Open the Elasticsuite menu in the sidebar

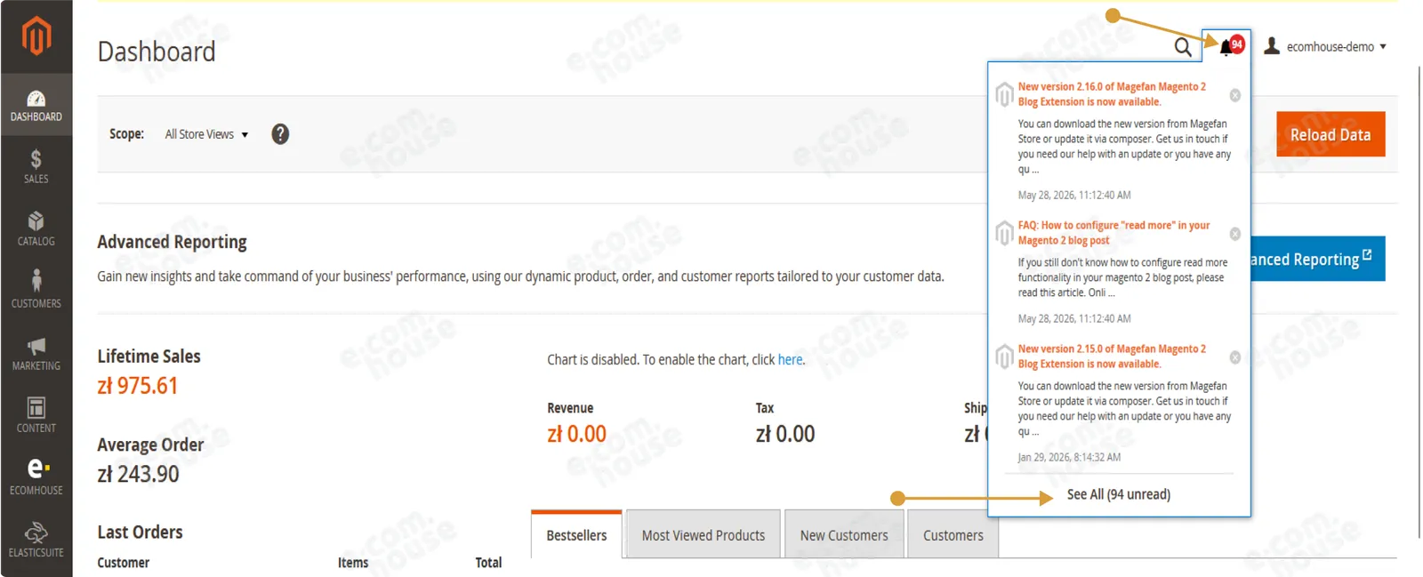click(36, 541)
